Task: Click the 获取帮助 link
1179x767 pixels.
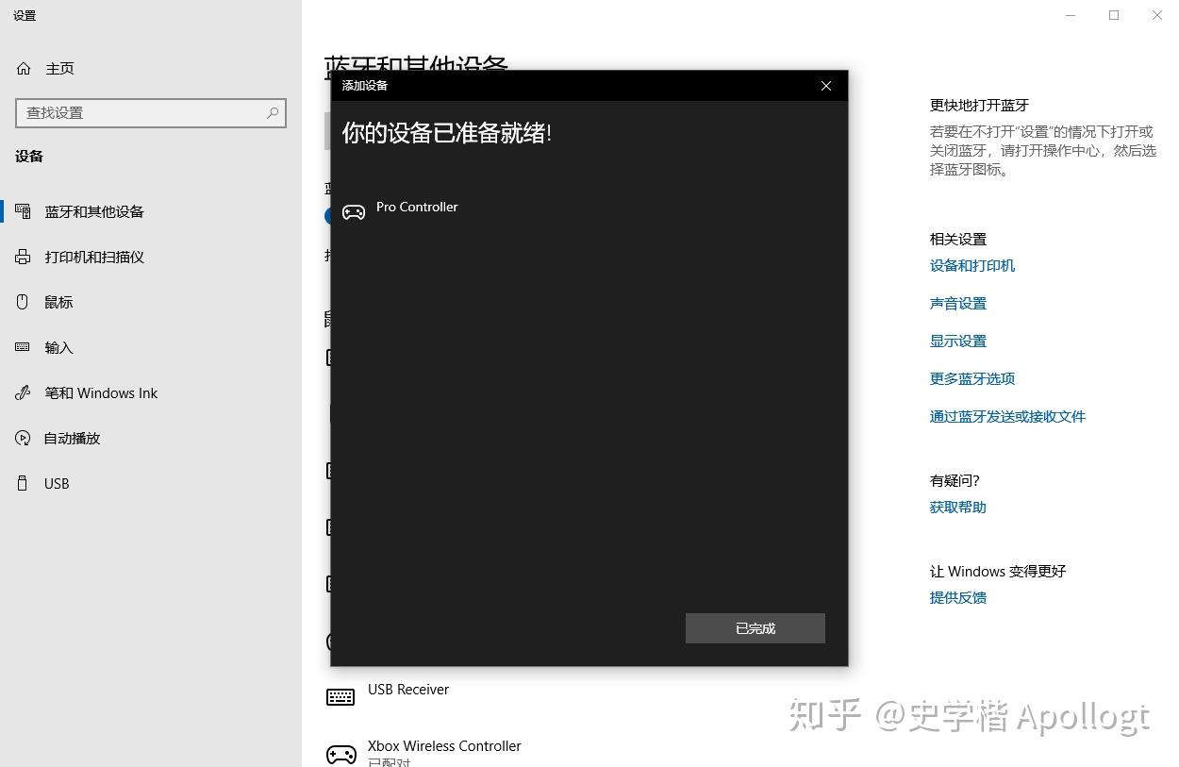Action: 958,507
